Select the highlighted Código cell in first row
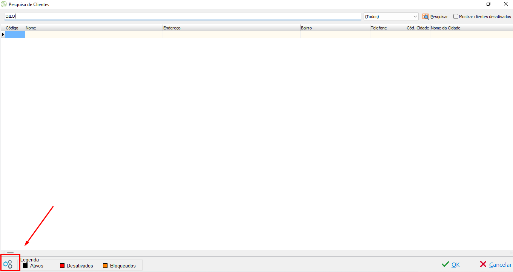The image size is (513, 272). pyautogui.click(x=15, y=34)
